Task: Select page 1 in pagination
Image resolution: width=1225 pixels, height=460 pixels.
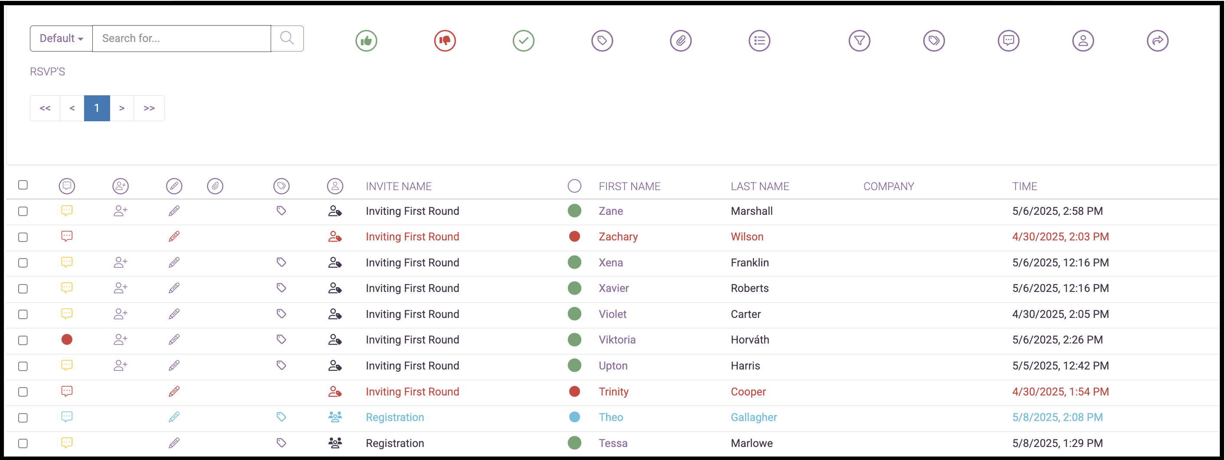Action: tap(97, 108)
